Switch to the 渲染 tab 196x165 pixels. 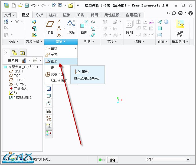67,15
